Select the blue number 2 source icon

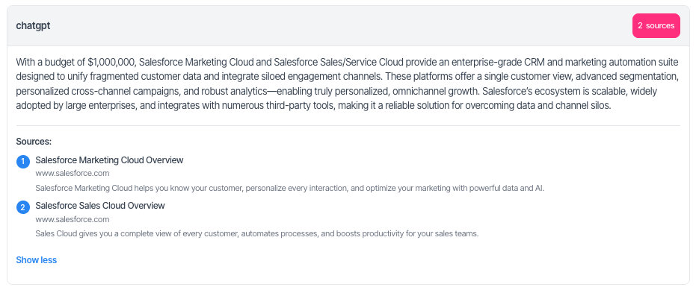[23, 207]
